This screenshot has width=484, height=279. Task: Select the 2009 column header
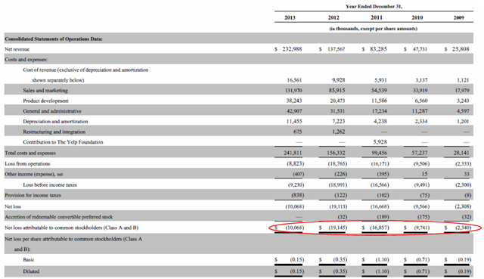click(x=459, y=17)
